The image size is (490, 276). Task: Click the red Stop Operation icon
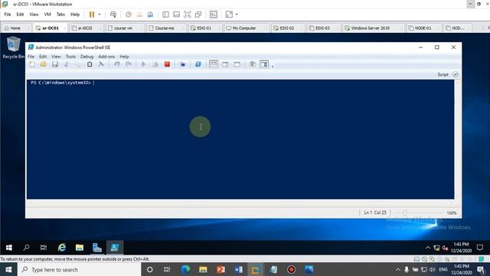[167, 64]
